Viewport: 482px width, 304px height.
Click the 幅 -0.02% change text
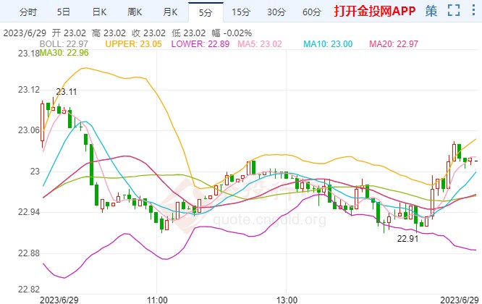pos(232,33)
